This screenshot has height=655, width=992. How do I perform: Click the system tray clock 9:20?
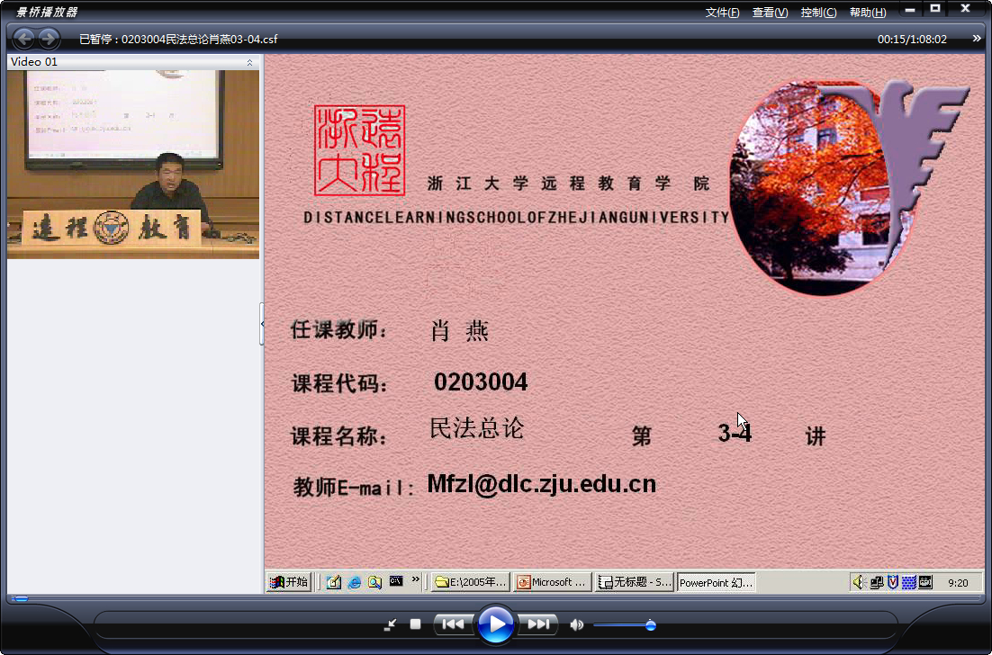[958, 583]
